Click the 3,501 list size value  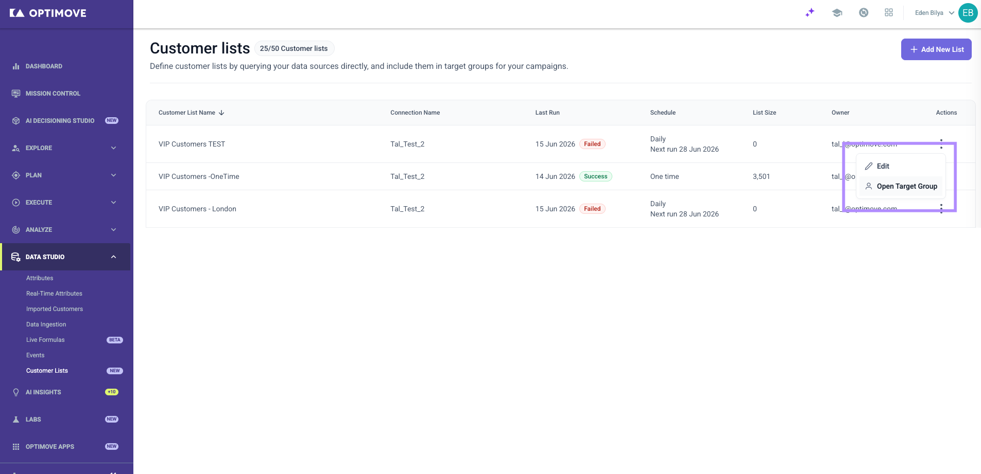(x=761, y=176)
